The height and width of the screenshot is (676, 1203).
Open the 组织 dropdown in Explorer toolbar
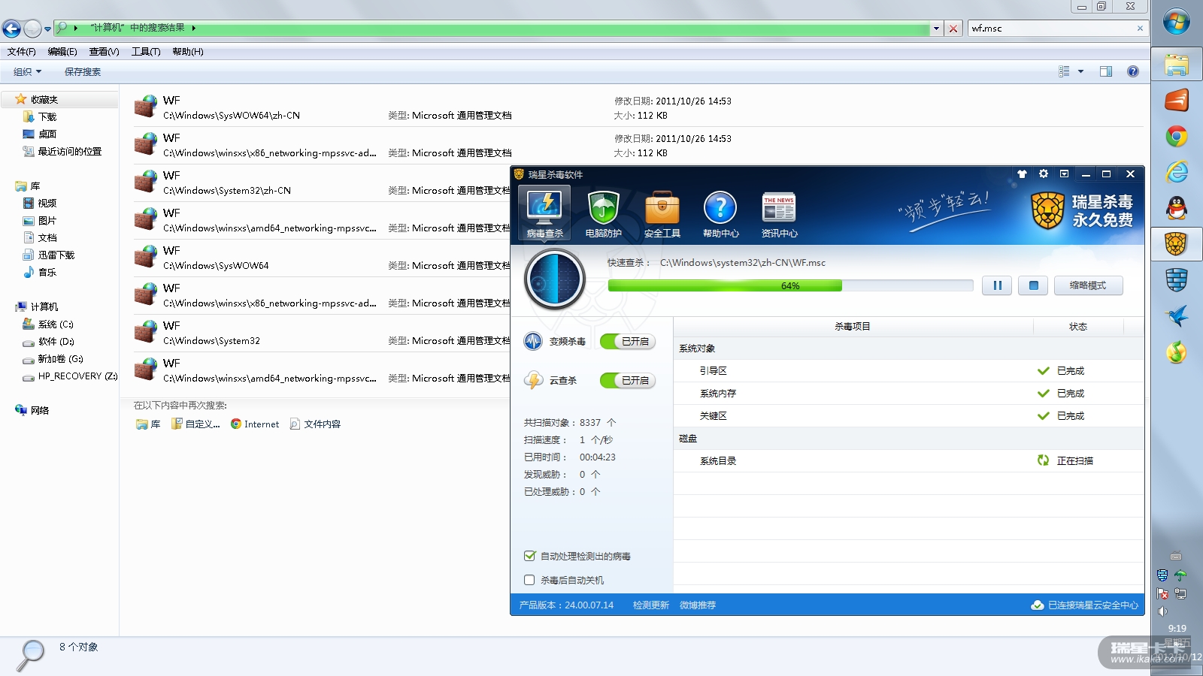28,72
